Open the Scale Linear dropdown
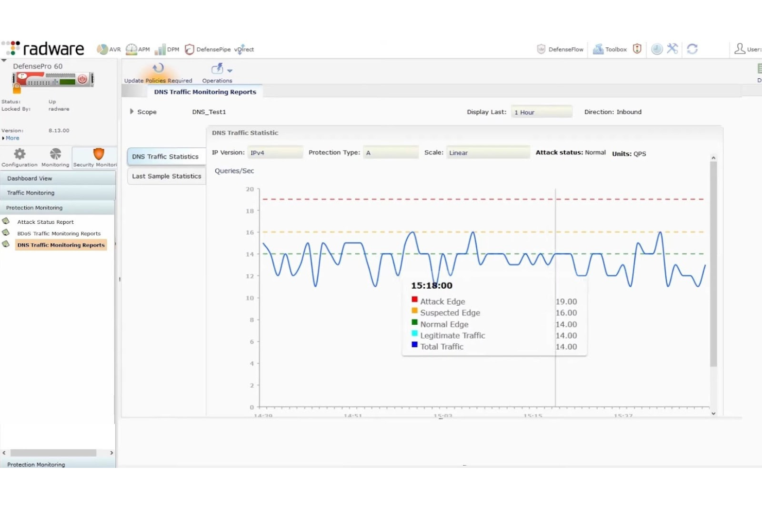 (x=488, y=152)
